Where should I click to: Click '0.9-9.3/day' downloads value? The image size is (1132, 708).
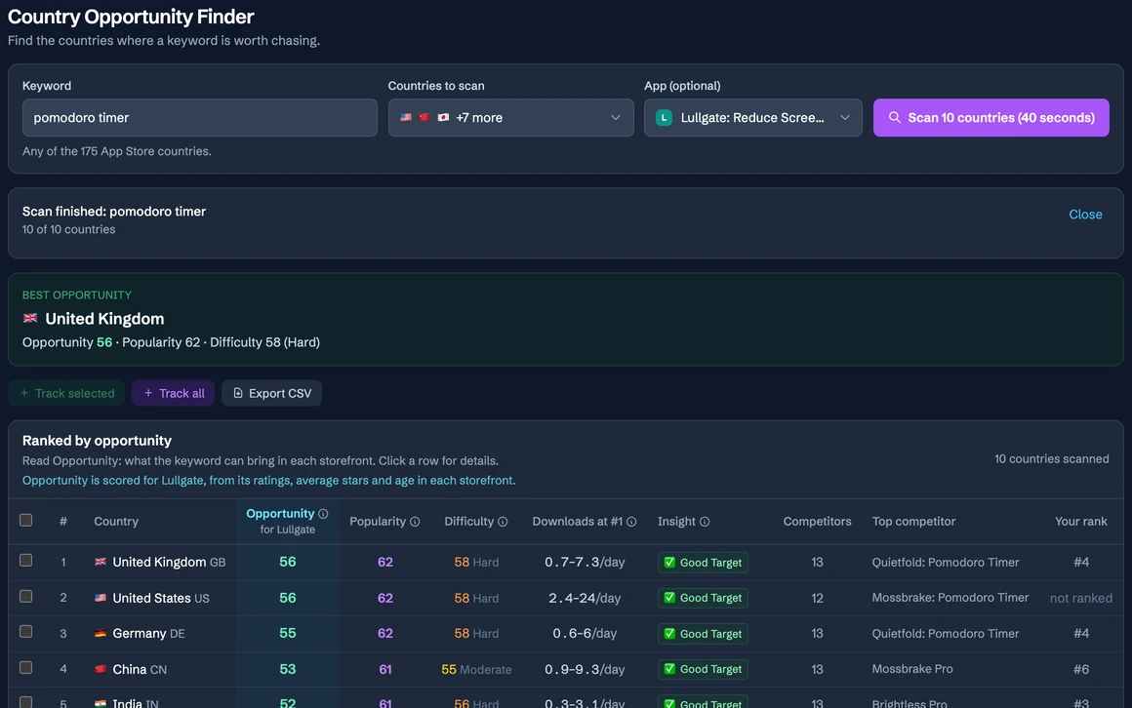(585, 669)
